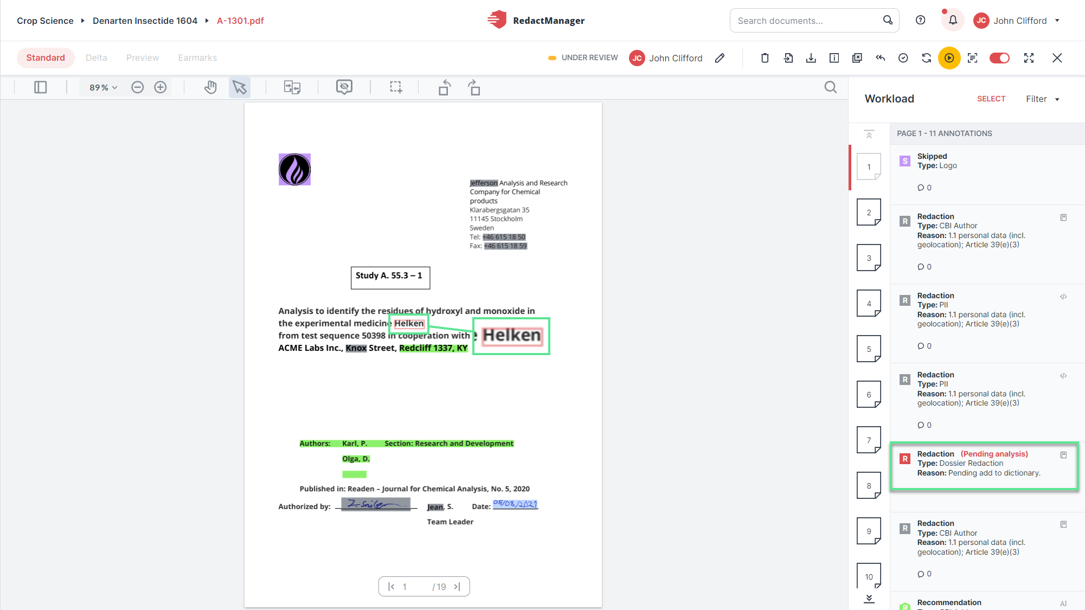The width and height of the screenshot is (1085, 610).
Task: Click the yellow play analysis button
Action: click(949, 58)
